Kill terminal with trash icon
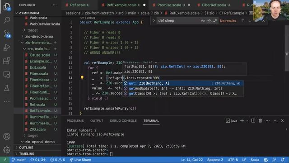The height and width of the screenshot is (163, 289). tap(260, 121)
